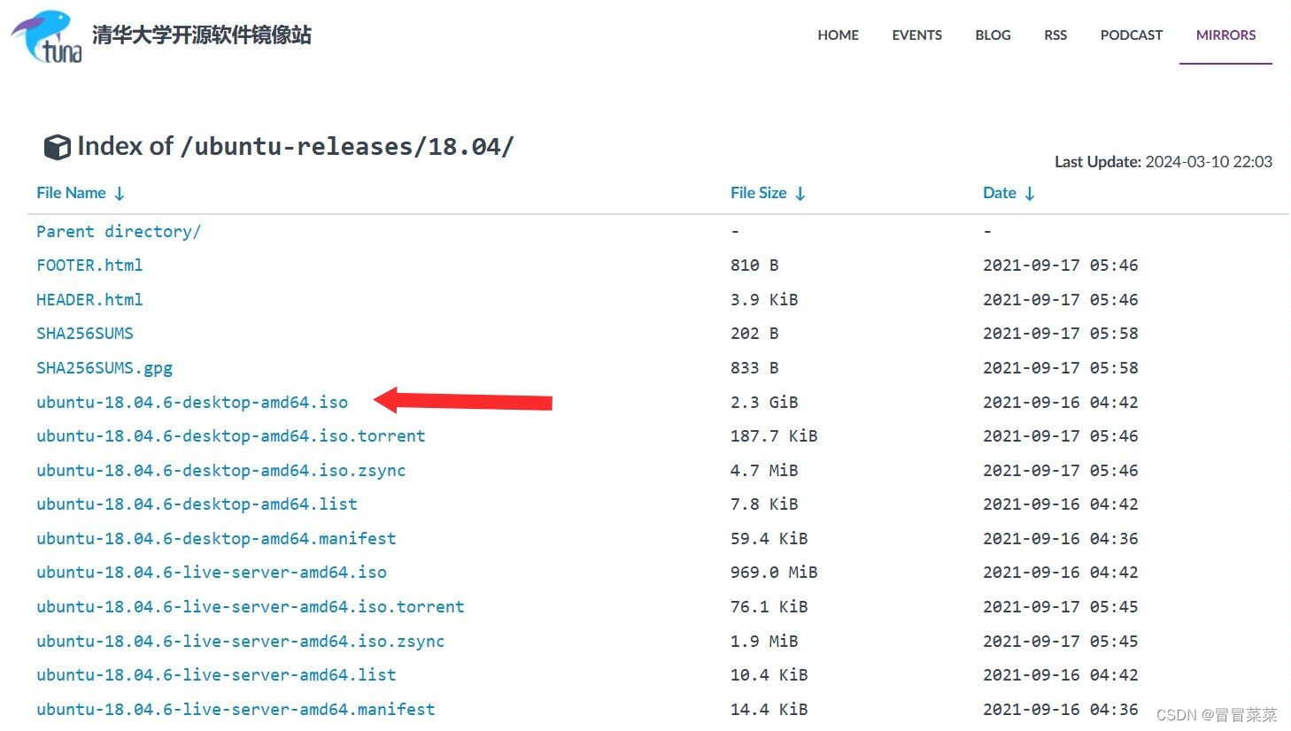Click the package box icon beside Index of
The image size is (1291, 731).
(x=57, y=147)
